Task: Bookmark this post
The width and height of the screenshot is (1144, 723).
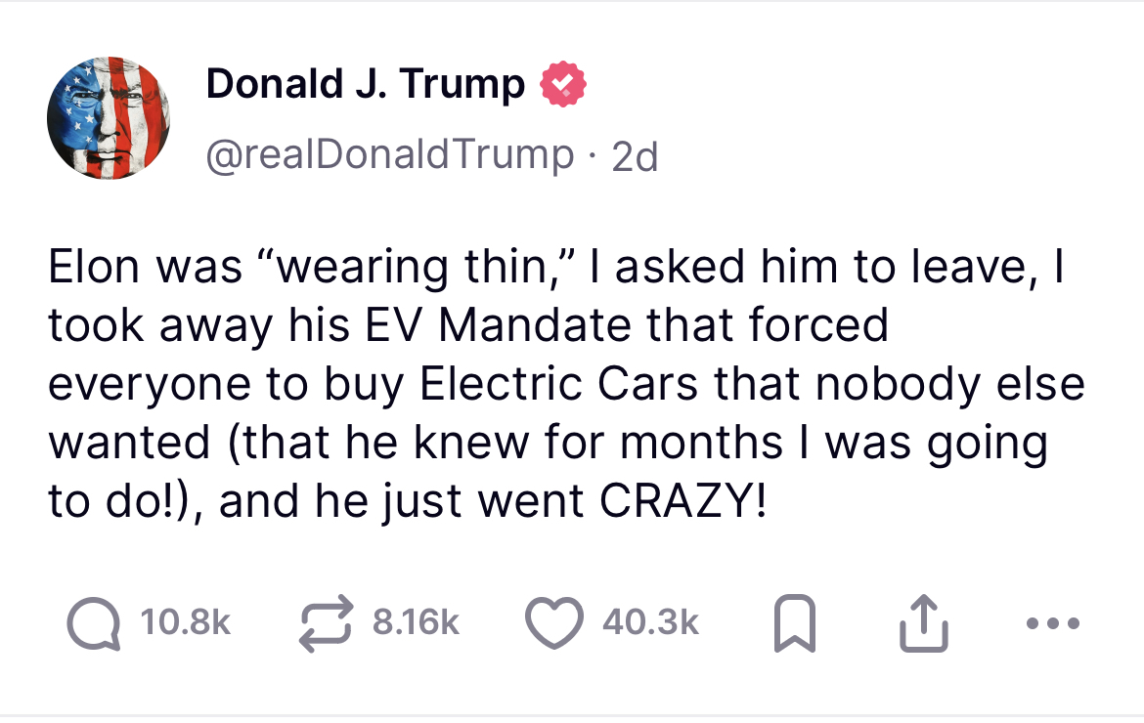Action: 794,623
